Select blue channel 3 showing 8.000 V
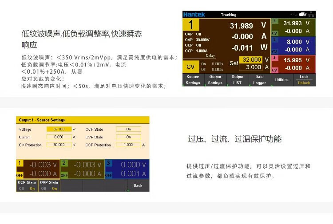333x224 pixels. pyautogui.click(x=293, y=45)
